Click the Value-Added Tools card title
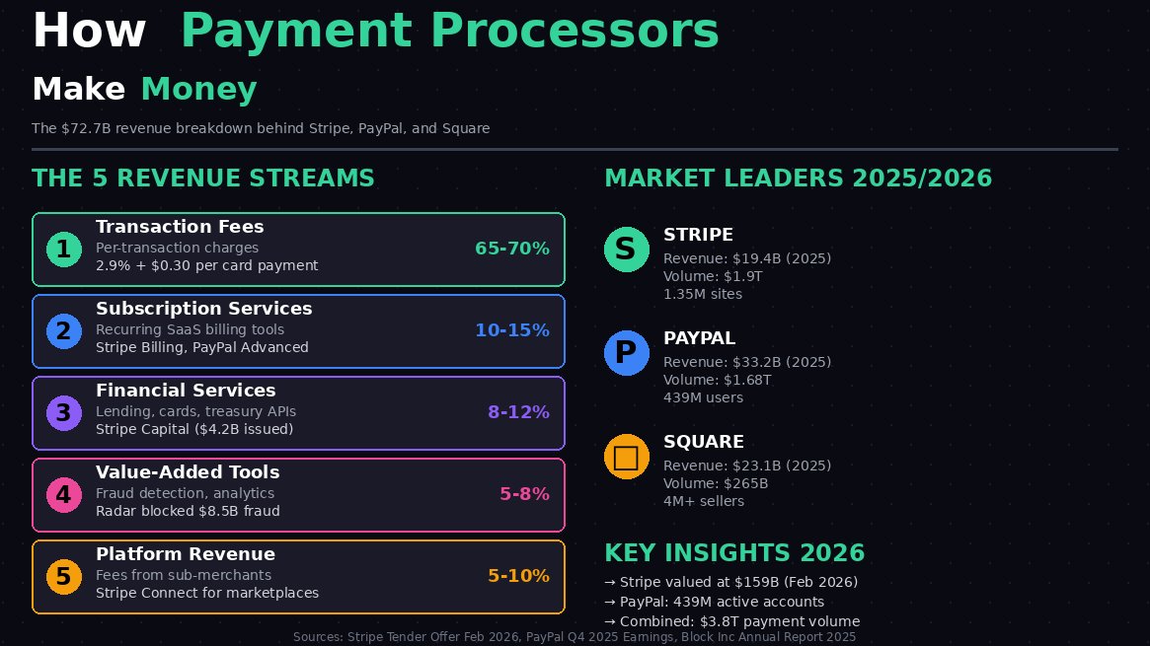 tap(188, 472)
